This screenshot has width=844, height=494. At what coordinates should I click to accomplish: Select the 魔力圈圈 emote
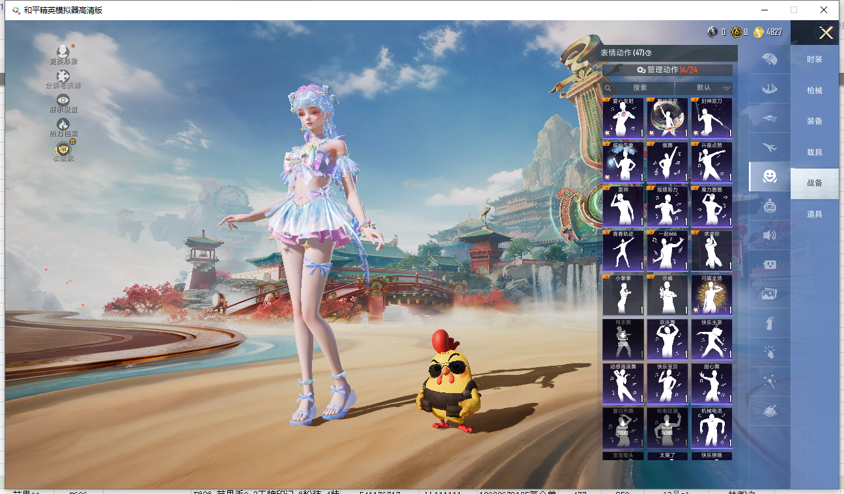click(712, 206)
